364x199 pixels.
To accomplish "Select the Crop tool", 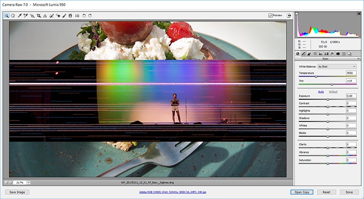I will 38,15.
